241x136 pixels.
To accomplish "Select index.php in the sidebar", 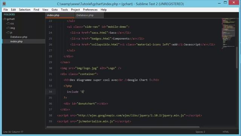I will pos(16,42).
